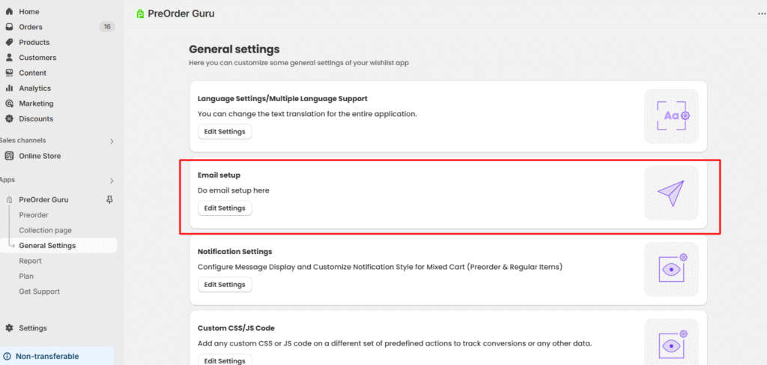Go to the Report menu item

[x=31, y=261]
